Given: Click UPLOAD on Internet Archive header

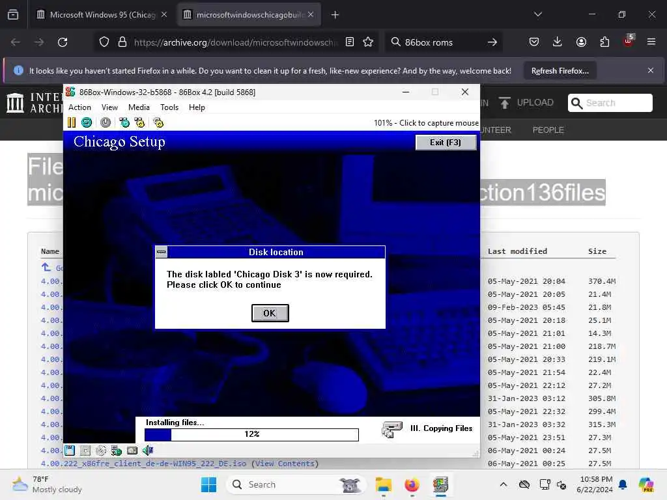Looking at the screenshot, I should [526, 102].
